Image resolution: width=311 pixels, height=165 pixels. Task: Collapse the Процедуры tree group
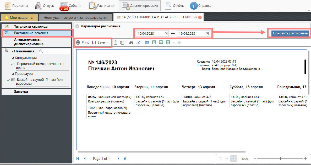tap(13, 74)
